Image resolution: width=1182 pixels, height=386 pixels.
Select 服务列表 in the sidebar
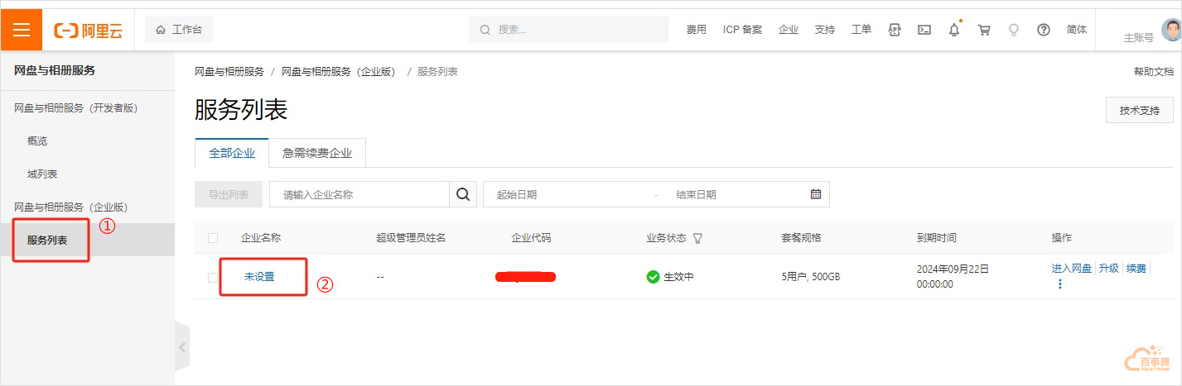[x=87, y=240]
